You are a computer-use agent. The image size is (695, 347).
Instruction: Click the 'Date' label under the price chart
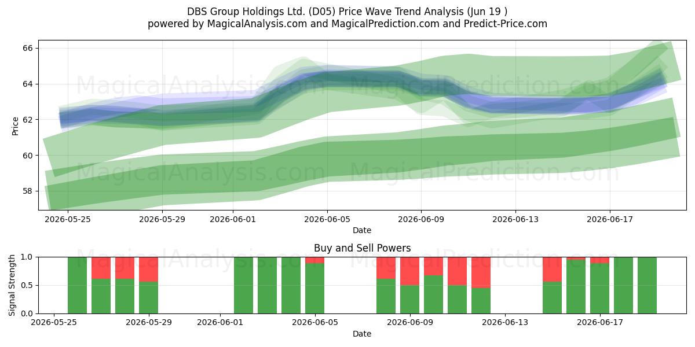(x=362, y=230)
